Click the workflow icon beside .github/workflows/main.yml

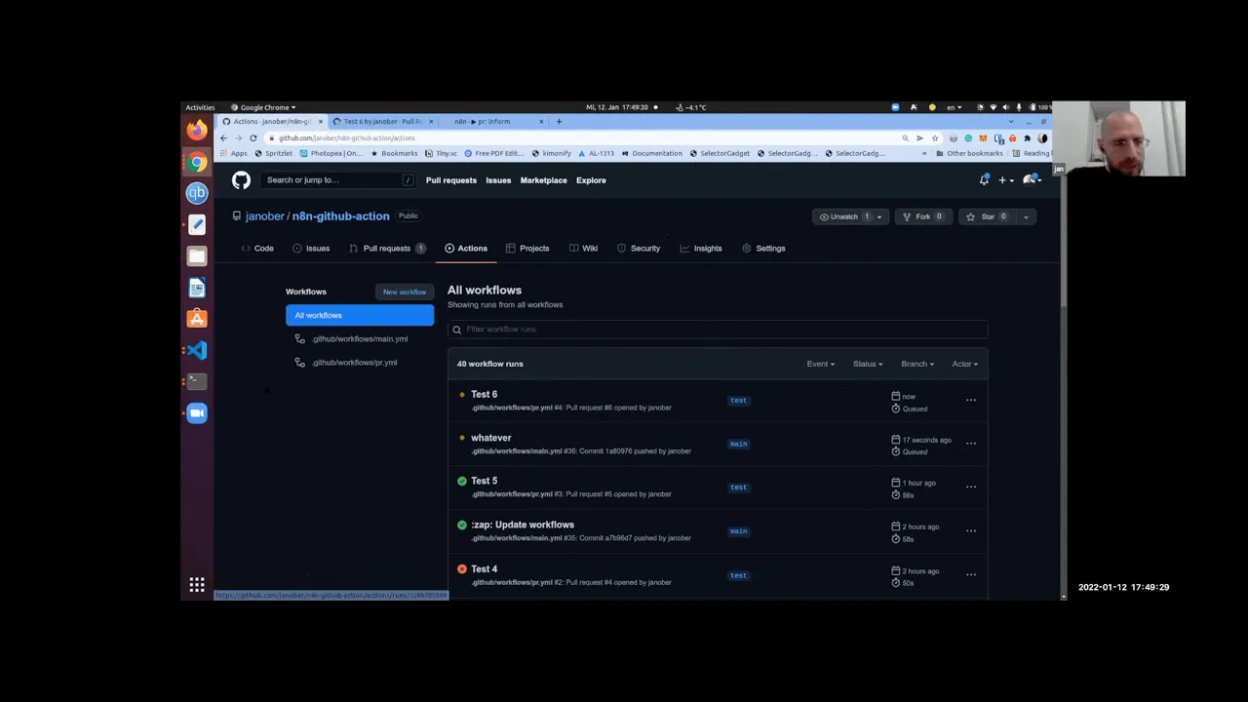click(299, 338)
